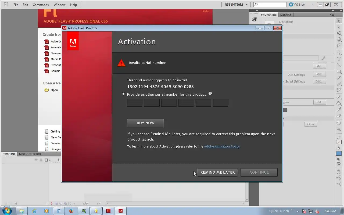The height and width of the screenshot is (215, 344).
Task: Click Open... on the welcome screen
Action: (55, 90)
